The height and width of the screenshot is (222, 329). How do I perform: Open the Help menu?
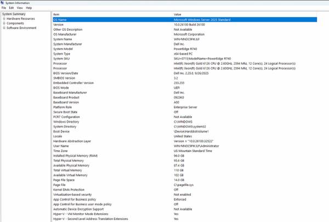point(29,8)
